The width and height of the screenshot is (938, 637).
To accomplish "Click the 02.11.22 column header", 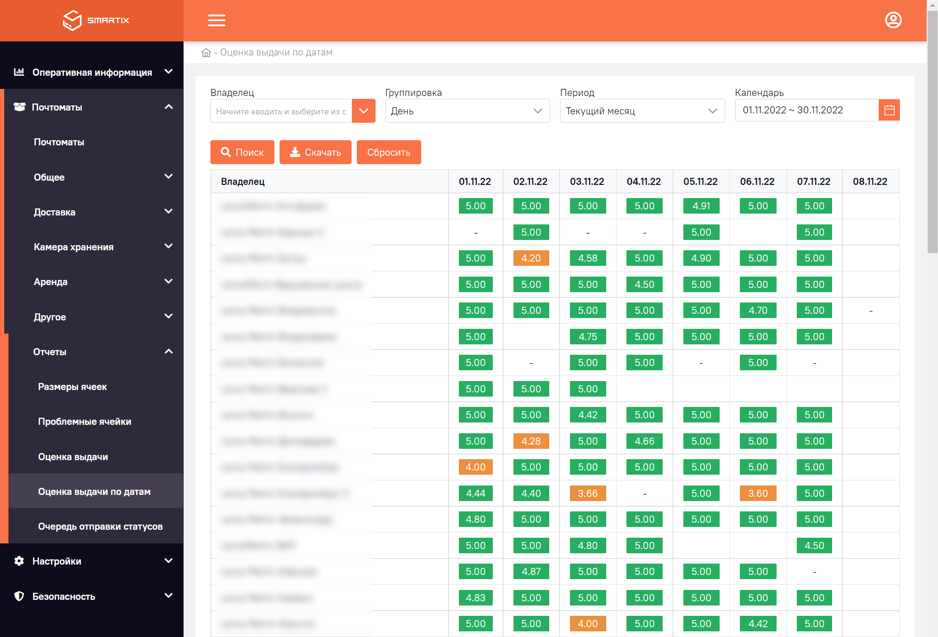I will point(530,182).
